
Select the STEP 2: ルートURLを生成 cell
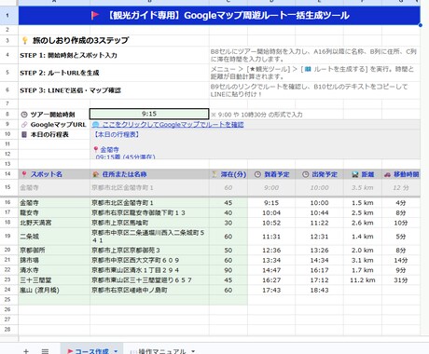tap(114, 73)
